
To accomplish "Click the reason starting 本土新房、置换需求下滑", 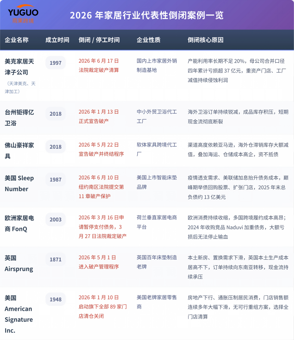I will [x=238, y=267].
